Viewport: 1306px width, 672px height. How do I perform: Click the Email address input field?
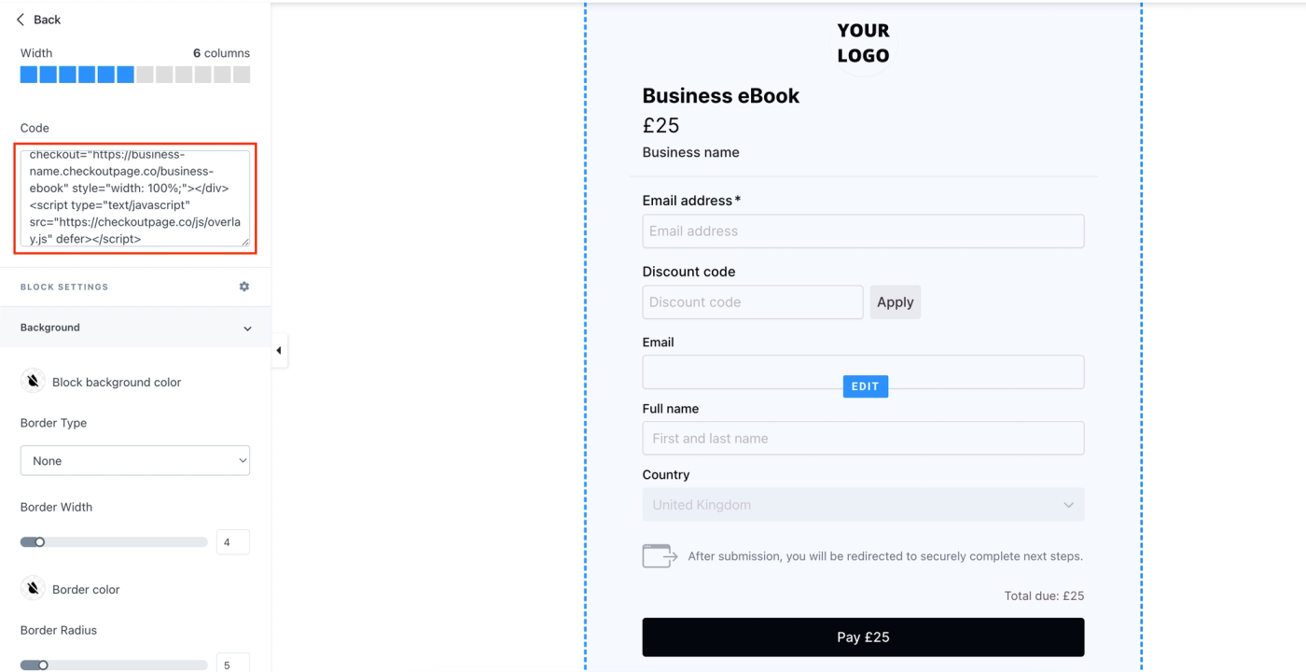[863, 231]
